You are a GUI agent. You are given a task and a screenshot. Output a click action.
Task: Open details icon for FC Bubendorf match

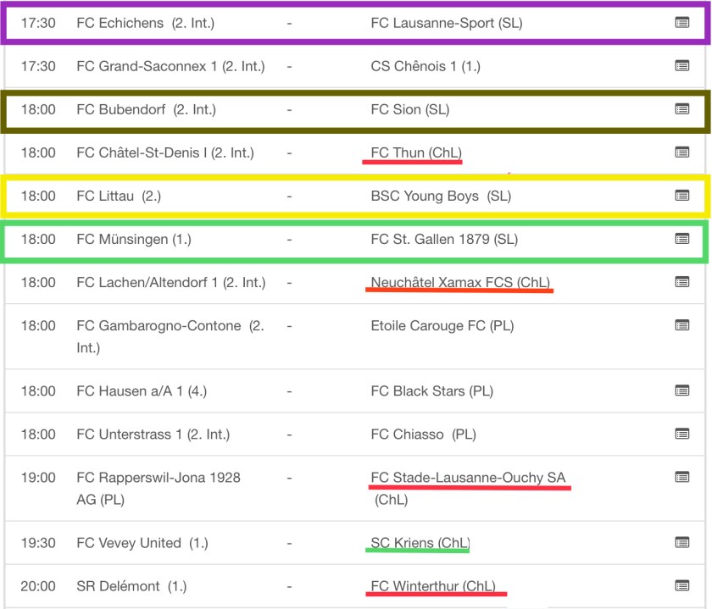(x=681, y=109)
